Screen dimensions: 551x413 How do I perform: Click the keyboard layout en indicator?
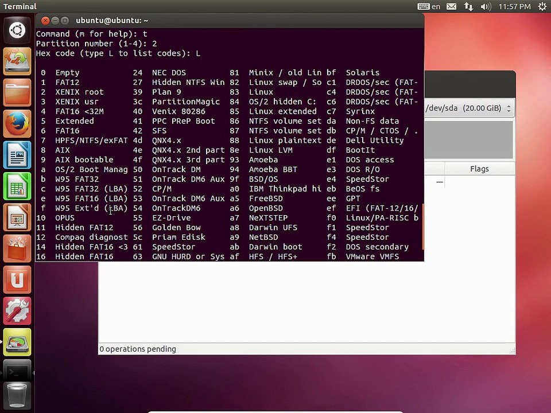tap(429, 6)
